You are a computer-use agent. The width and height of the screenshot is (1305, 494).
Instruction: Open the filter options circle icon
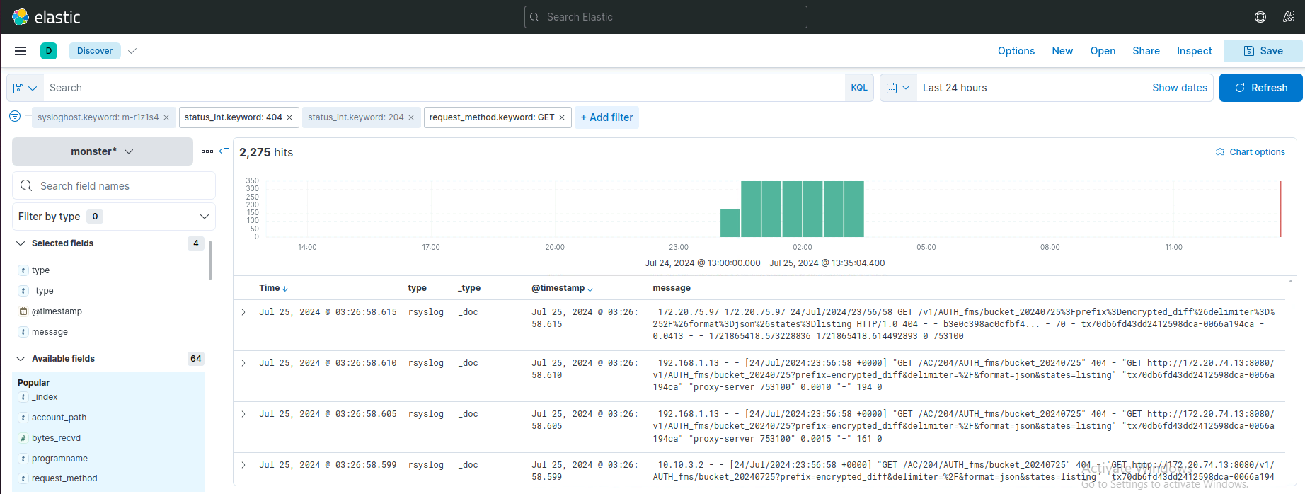point(15,117)
